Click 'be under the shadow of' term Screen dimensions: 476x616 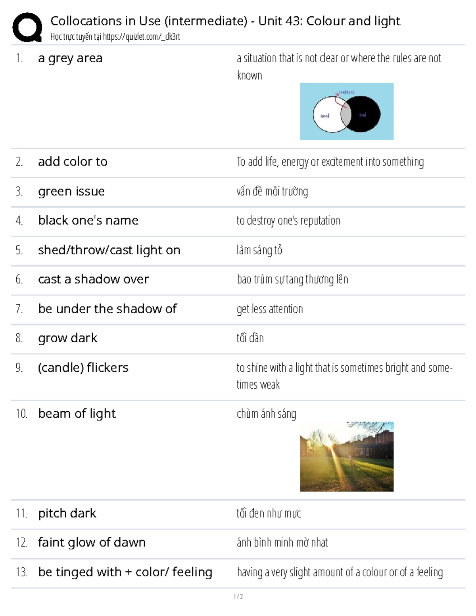click(x=107, y=309)
